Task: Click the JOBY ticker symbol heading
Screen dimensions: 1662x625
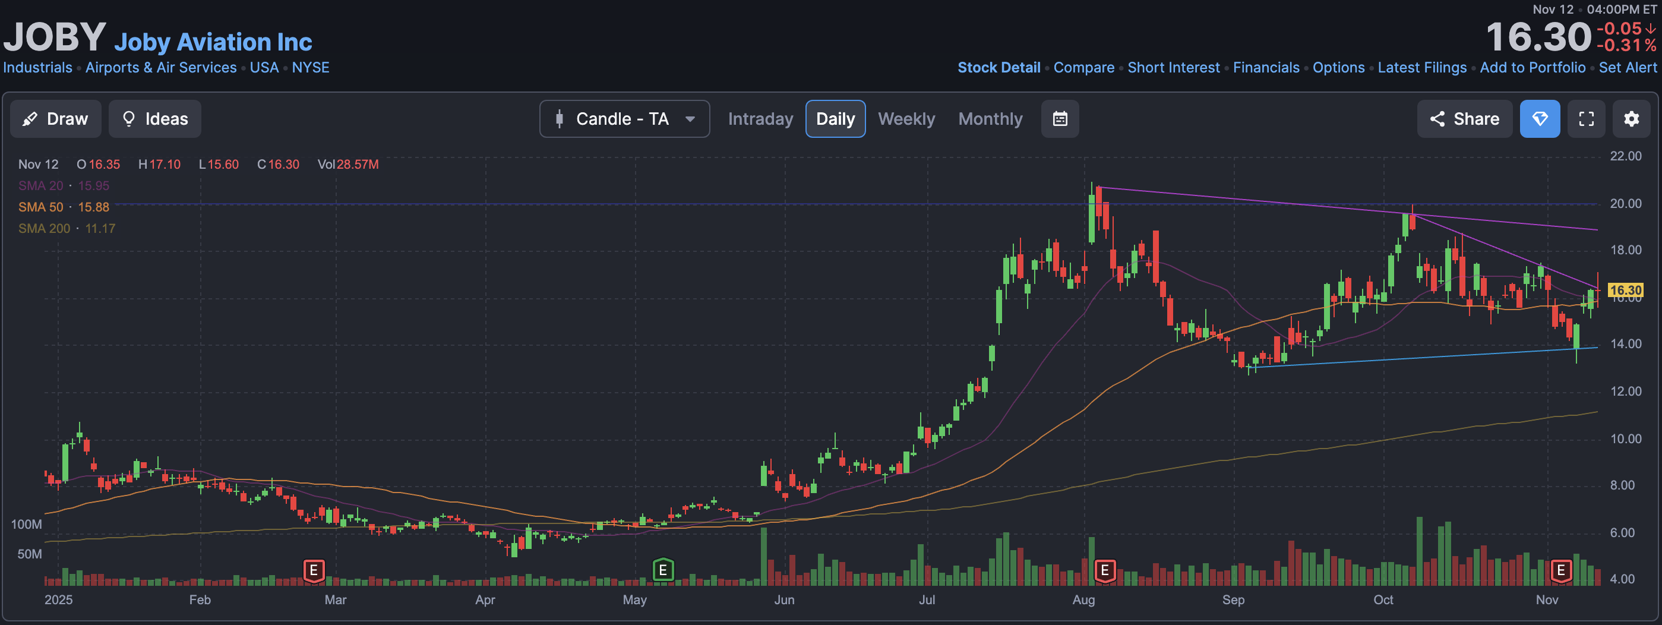Action: [54, 37]
